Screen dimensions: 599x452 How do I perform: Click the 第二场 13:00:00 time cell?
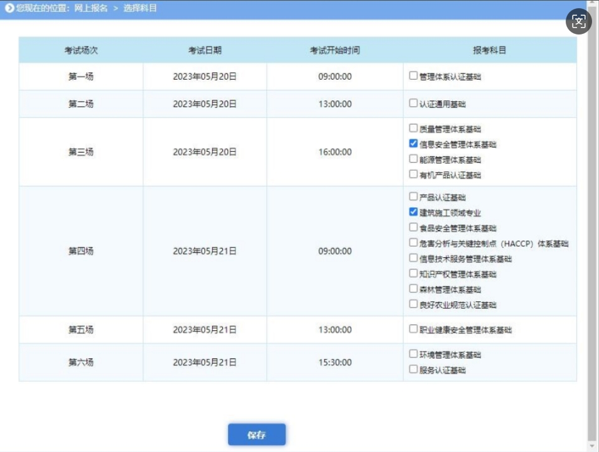335,104
